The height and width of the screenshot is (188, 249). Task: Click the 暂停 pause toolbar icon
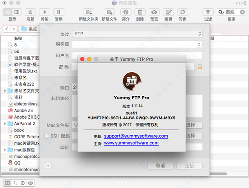[x=59, y=12]
